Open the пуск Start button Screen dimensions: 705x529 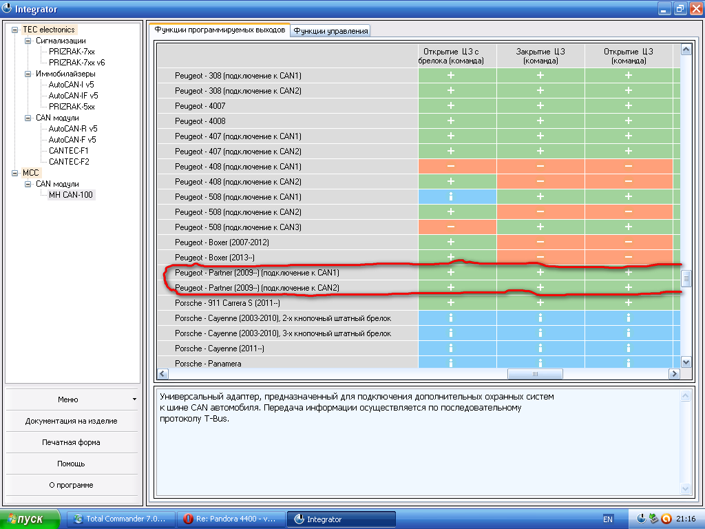coord(30,519)
